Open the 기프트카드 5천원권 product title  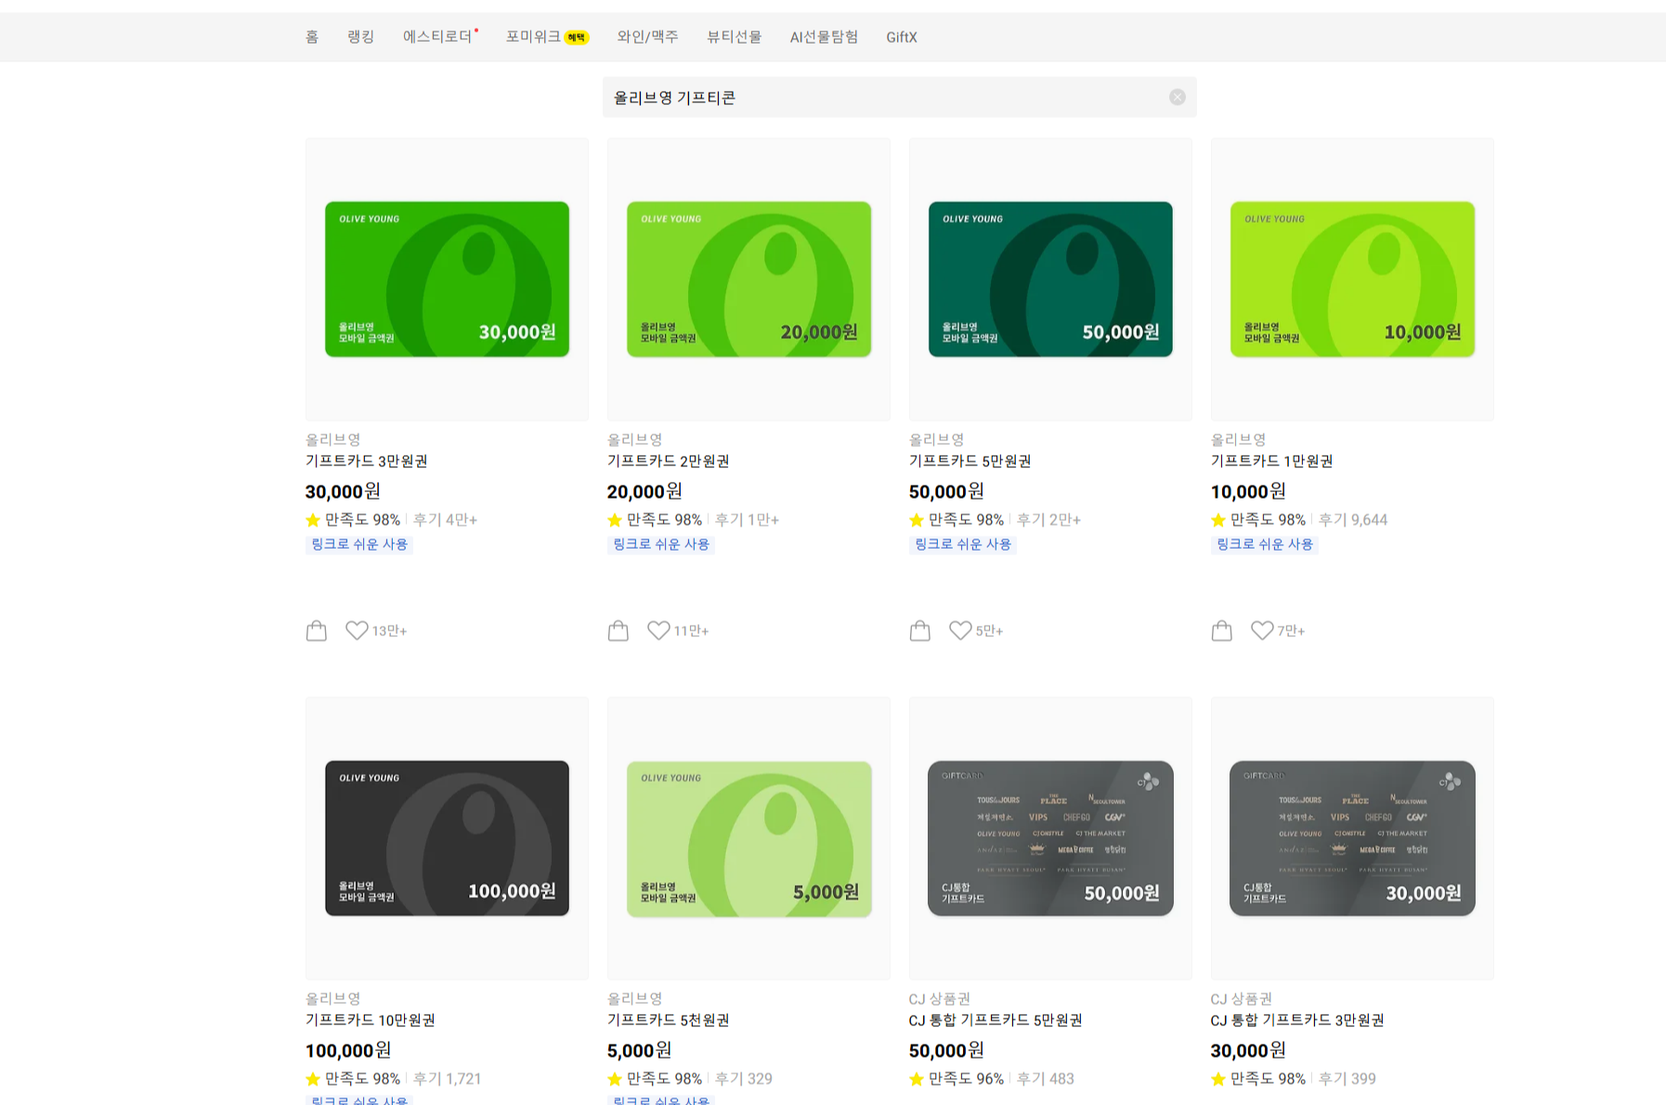coord(668,1020)
